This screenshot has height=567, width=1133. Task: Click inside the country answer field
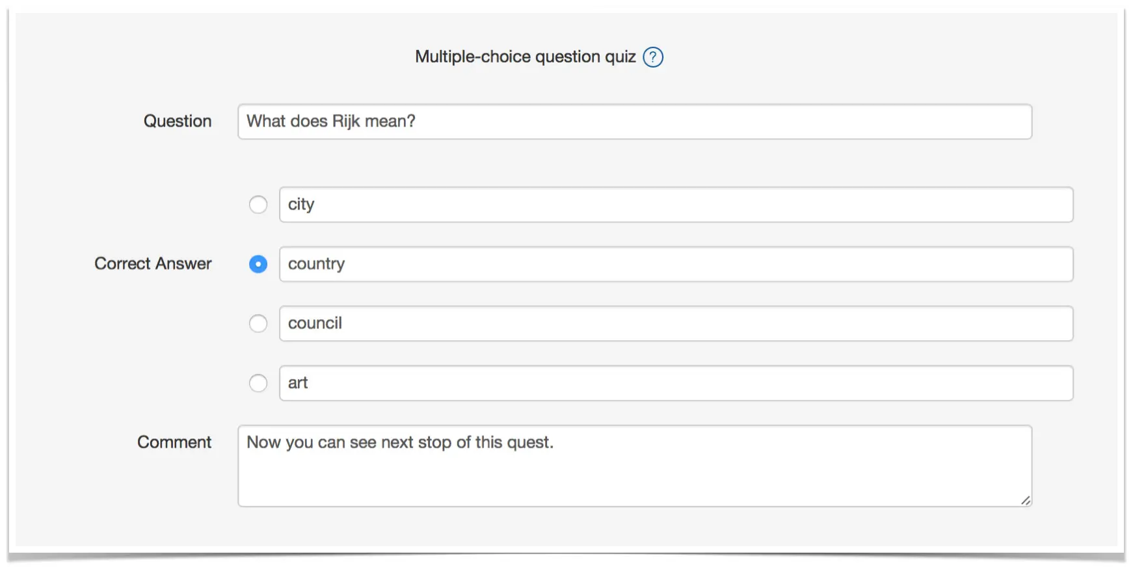point(676,264)
